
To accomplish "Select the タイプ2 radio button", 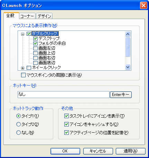I will [x=18, y=124].
